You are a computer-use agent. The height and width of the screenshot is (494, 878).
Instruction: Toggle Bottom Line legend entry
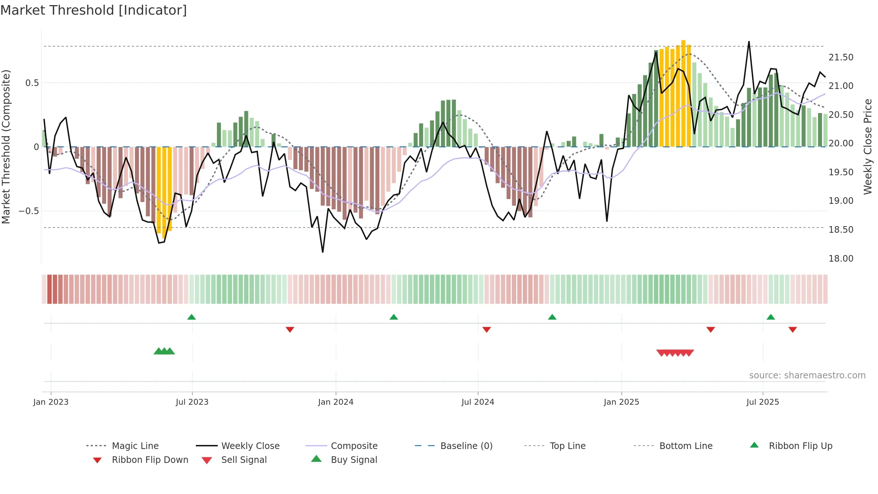673,446
